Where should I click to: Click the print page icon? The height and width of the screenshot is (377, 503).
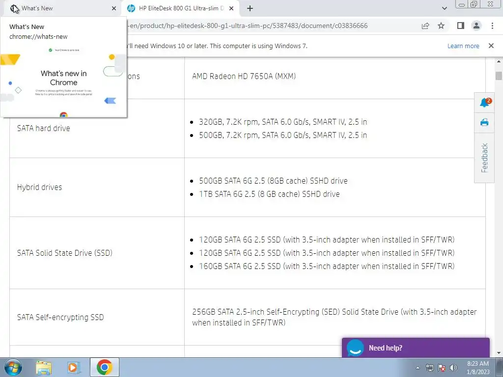point(484,122)
